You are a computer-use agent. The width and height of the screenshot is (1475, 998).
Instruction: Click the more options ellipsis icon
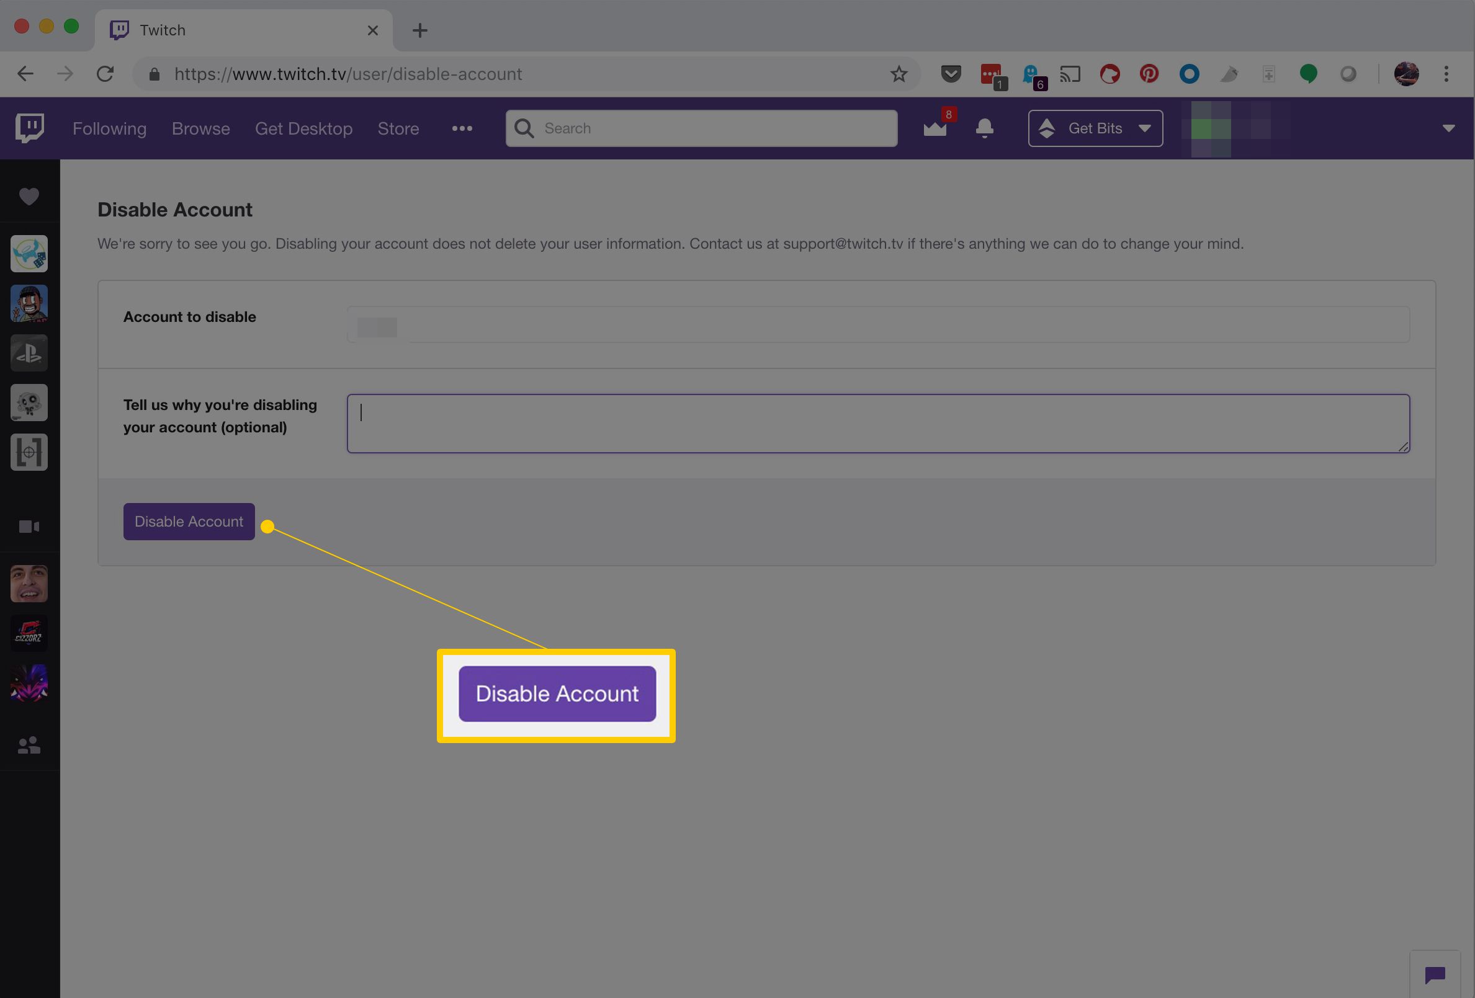coord(461,127)
